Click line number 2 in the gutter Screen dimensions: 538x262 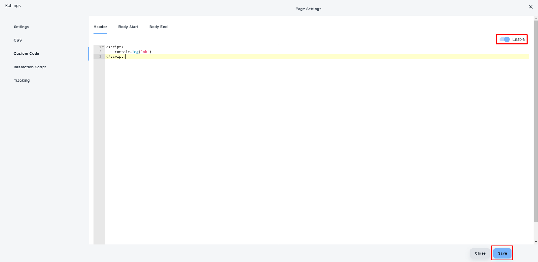(100, 52)
